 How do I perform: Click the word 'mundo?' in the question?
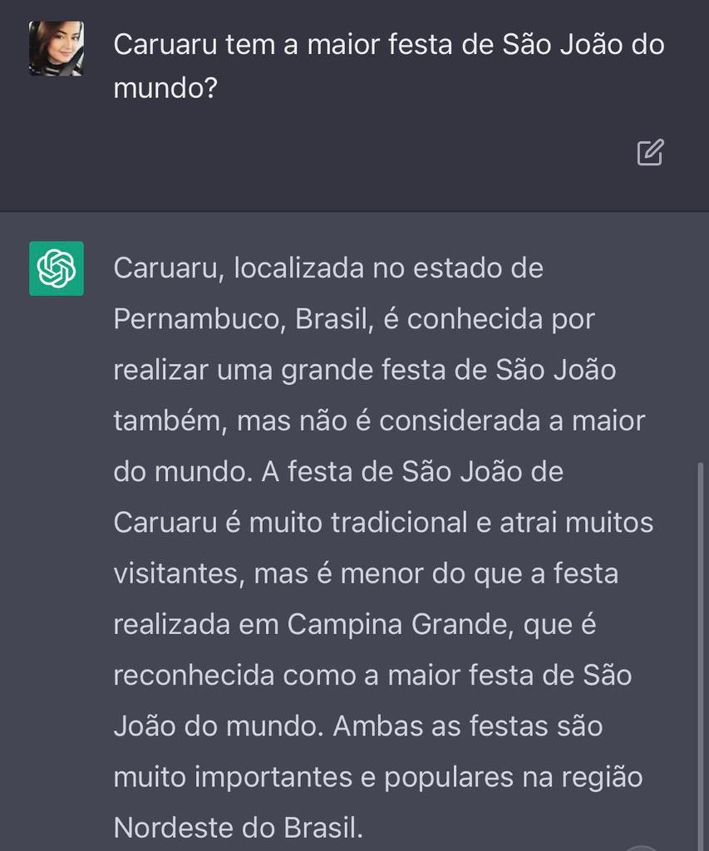tap(165, 89)
